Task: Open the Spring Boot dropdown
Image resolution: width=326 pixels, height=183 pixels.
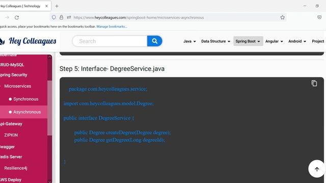Action: (x=248, y=41)
